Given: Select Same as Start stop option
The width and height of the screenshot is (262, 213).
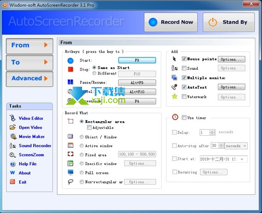Looking at the screenshot, I should [94, 67].
